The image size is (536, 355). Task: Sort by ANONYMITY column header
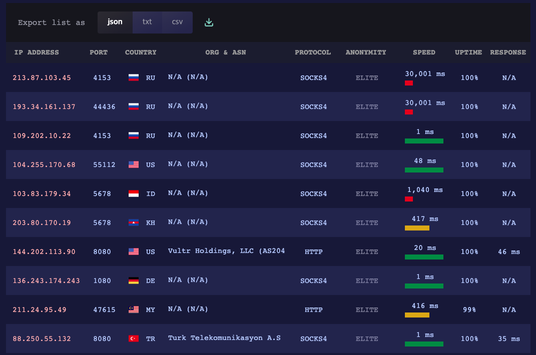(366, 52)
